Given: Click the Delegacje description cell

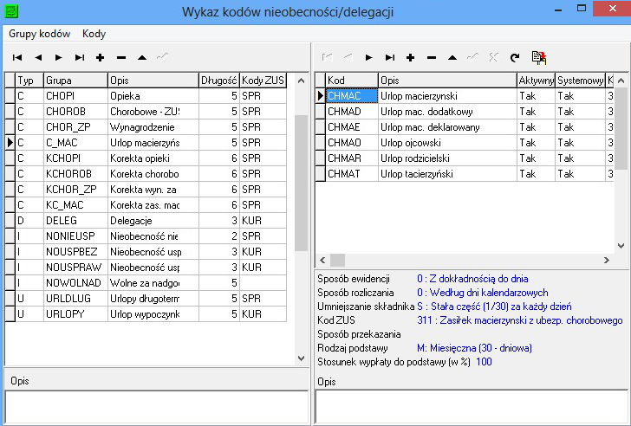Looking at the screenshot, I should point(153,221).
